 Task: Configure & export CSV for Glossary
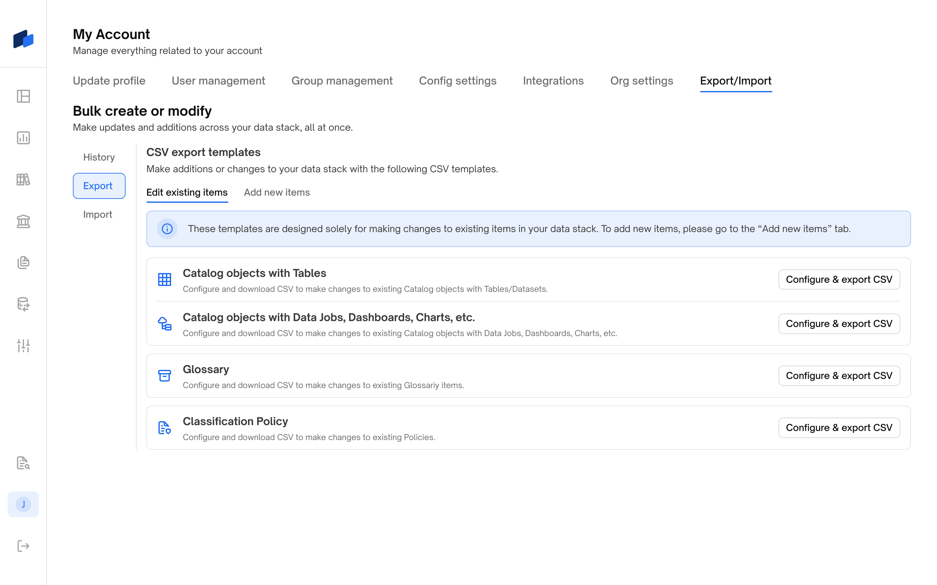tap(839, 376)
